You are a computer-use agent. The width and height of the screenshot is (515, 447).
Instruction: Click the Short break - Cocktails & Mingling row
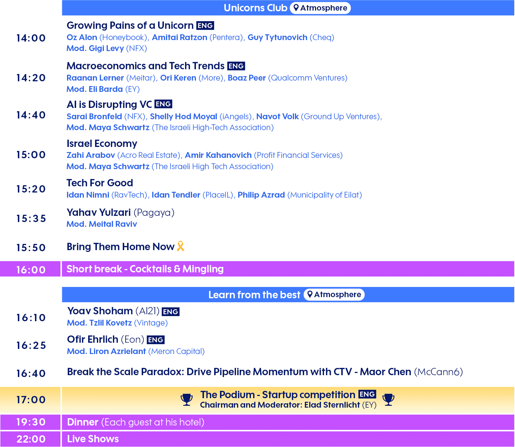(x=145, y=269)
